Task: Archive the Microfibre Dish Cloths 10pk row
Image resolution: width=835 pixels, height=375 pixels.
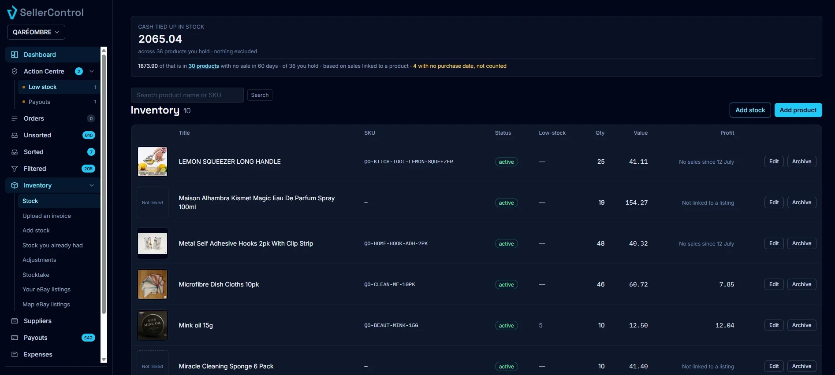Action: click(801, 284)
